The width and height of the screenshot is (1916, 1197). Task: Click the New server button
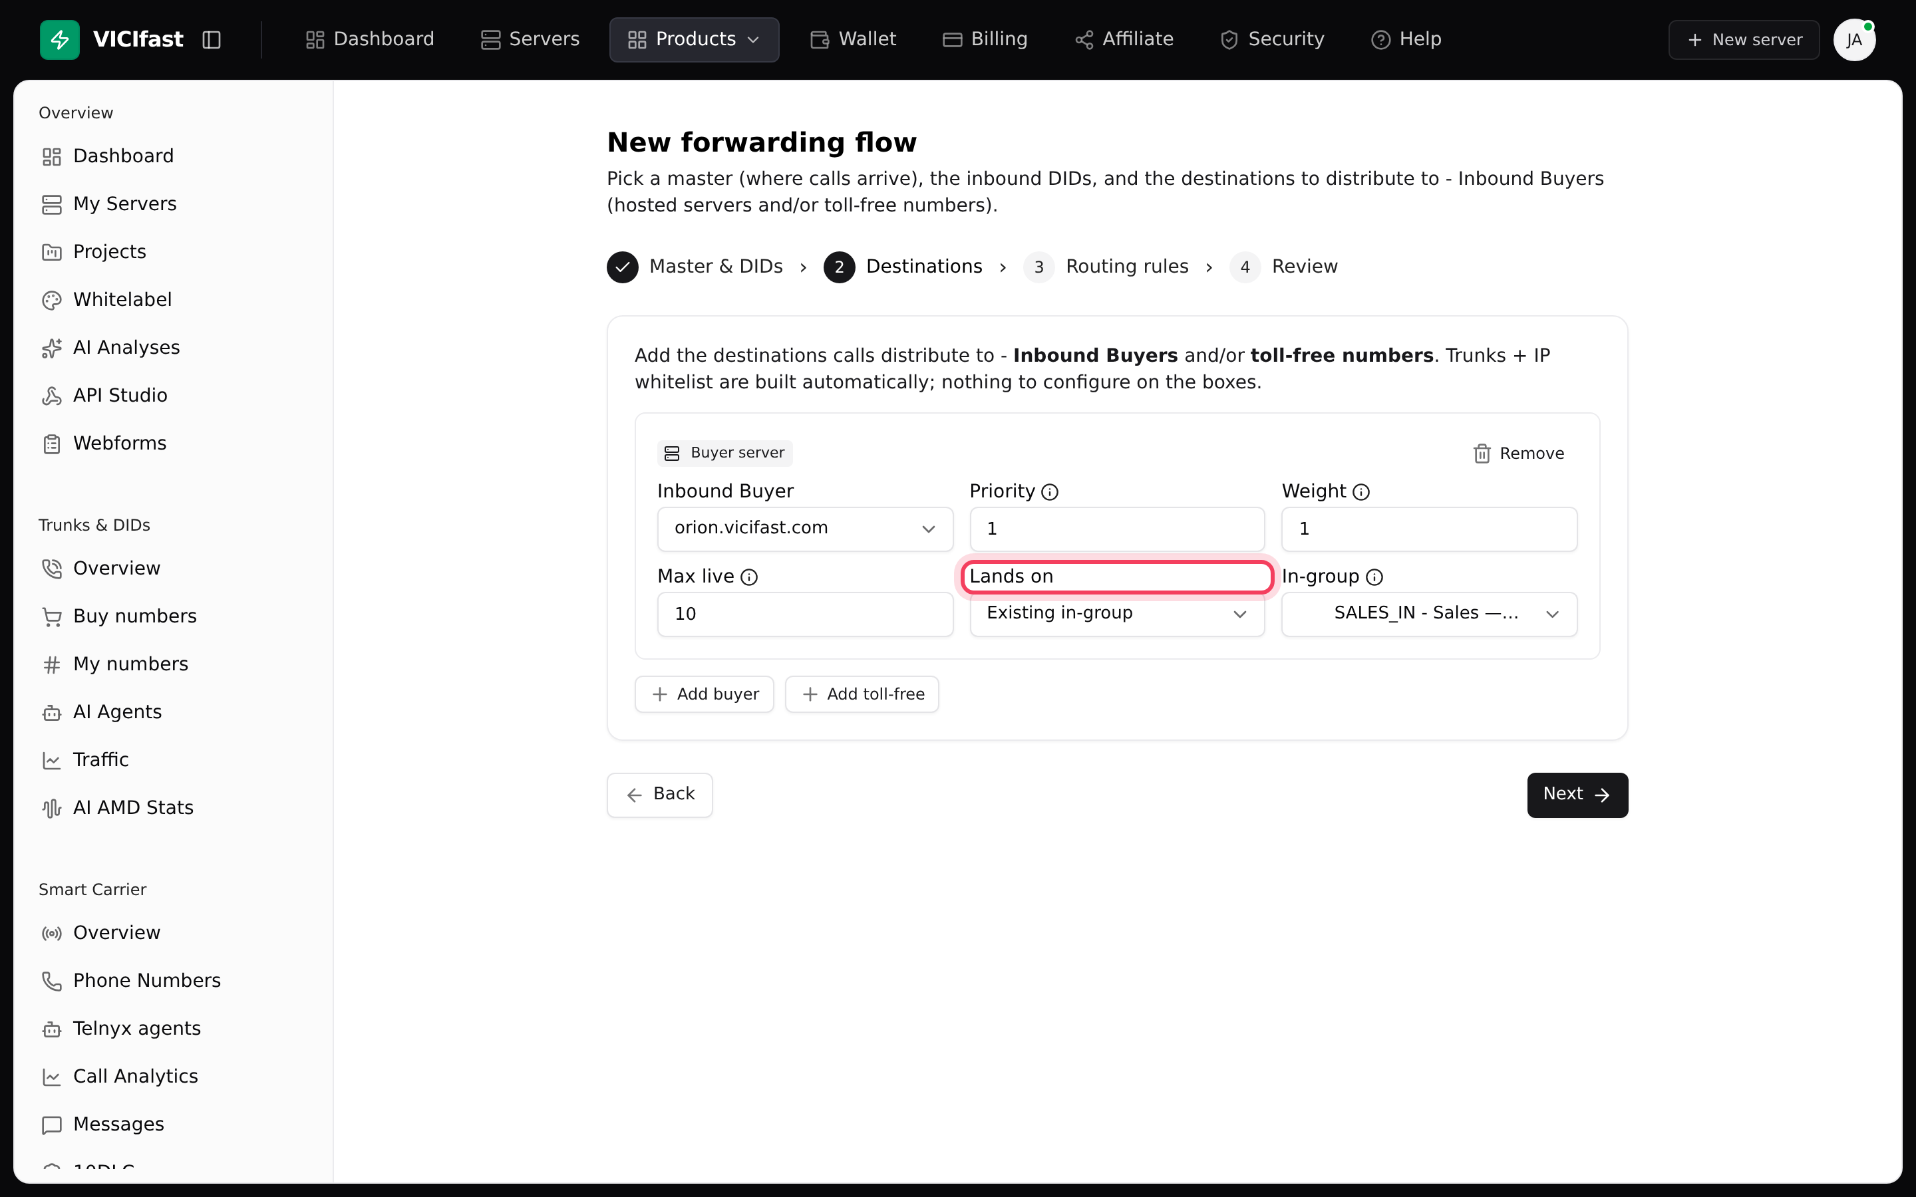(x=1744, y=40)
